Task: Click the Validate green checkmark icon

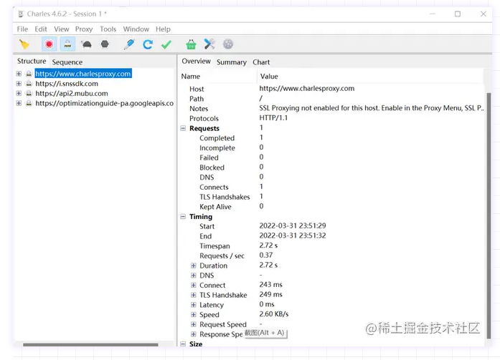Action: (166, 44)
